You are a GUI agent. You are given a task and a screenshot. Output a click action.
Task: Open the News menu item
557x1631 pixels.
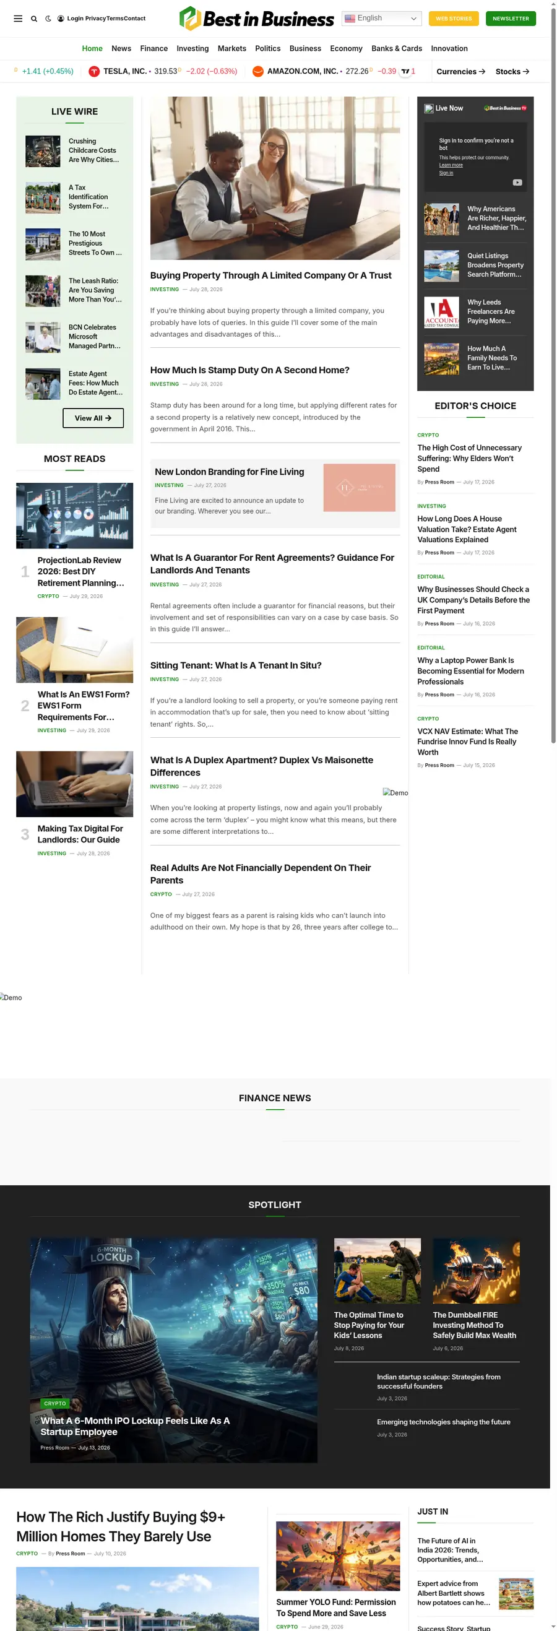click(x=121, y=49)
